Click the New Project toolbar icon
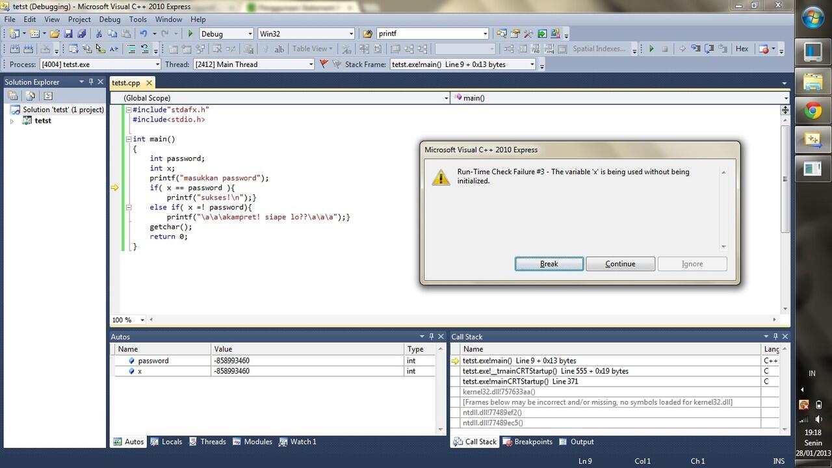The height and width of the screenshot is (468, 832). [13, 34]
